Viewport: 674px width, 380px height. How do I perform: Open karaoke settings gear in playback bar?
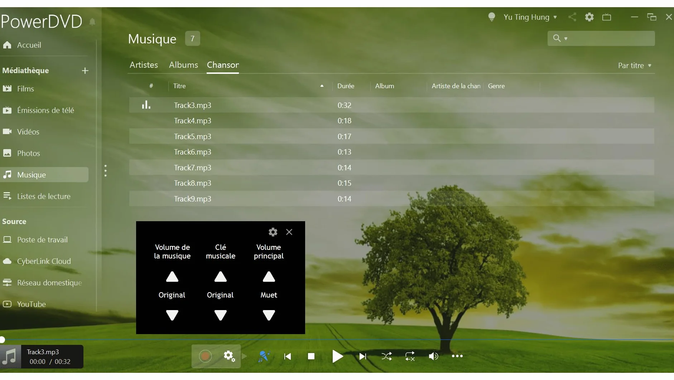pyautogui.click(x=229, y=356)
